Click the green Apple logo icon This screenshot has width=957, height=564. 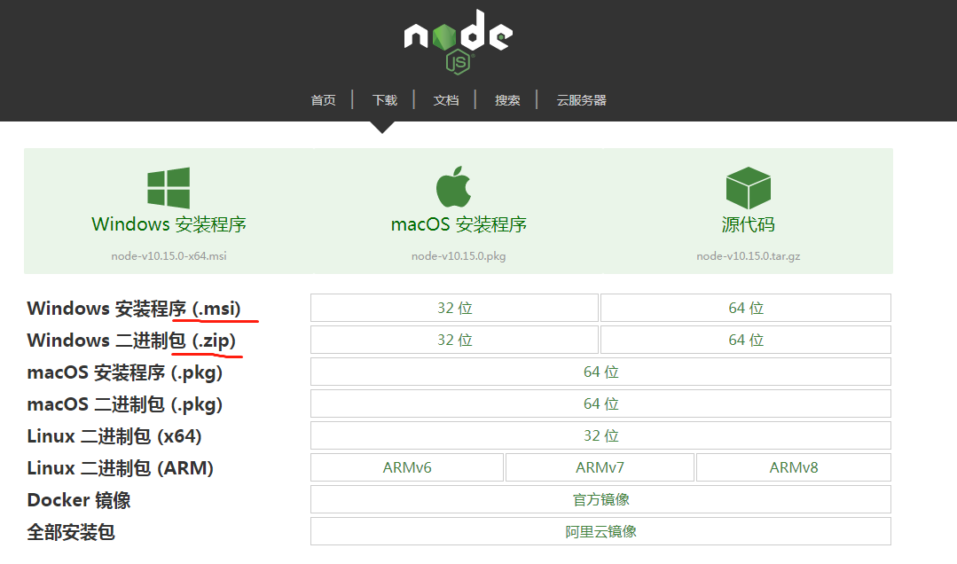click(453, 187)
